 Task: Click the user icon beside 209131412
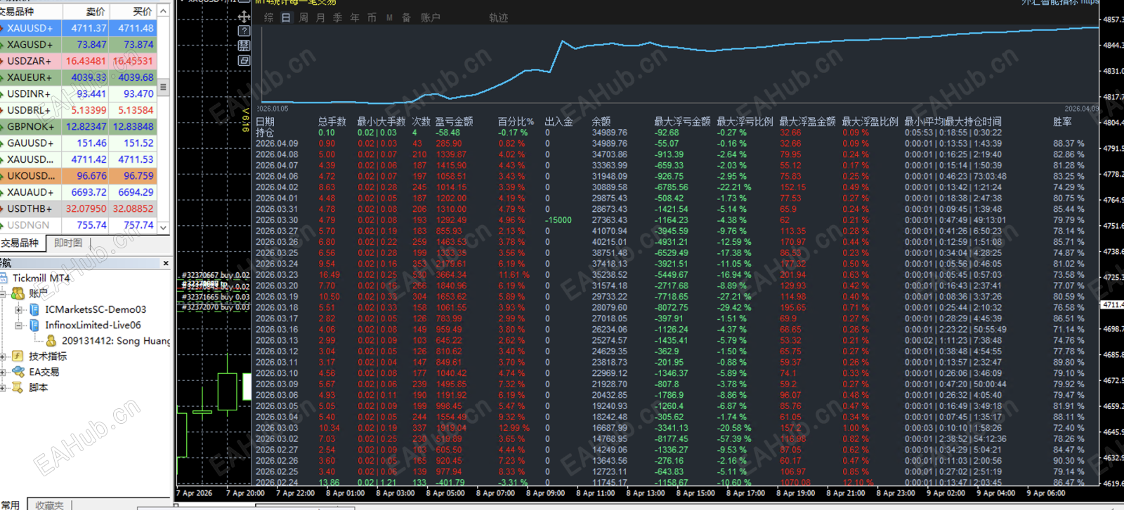[51, 340]
